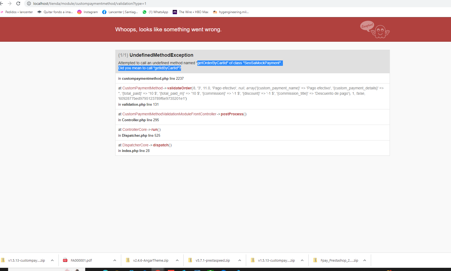Screen dimensions: 451x271
Task: Click CustomPaymentMethodValidationModuleFrontController class name
Action: point(169,114)
